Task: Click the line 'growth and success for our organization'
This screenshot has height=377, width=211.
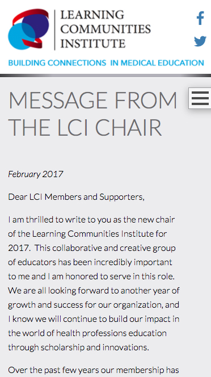Action: 94,305
